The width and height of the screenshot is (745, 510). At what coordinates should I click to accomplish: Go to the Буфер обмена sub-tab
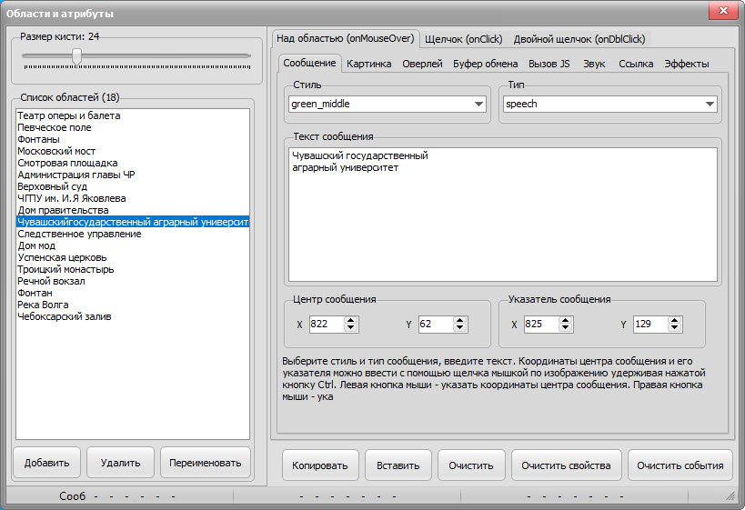coord(485,64)
